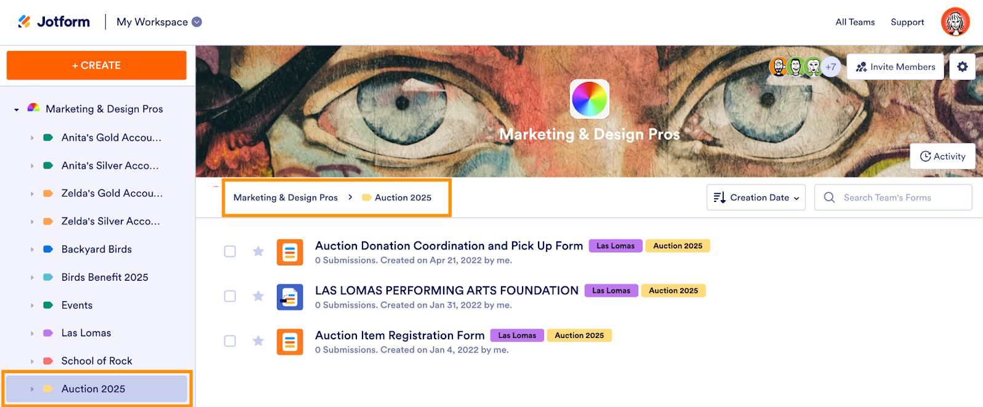Click the user profile avatar
983x407 pixels.
pos(955,22)
